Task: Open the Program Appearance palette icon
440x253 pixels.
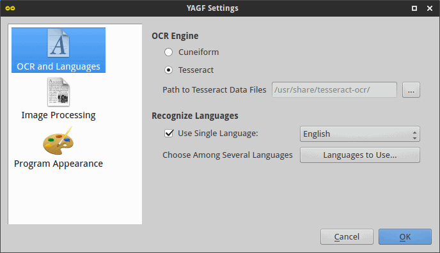Action: 58,141
